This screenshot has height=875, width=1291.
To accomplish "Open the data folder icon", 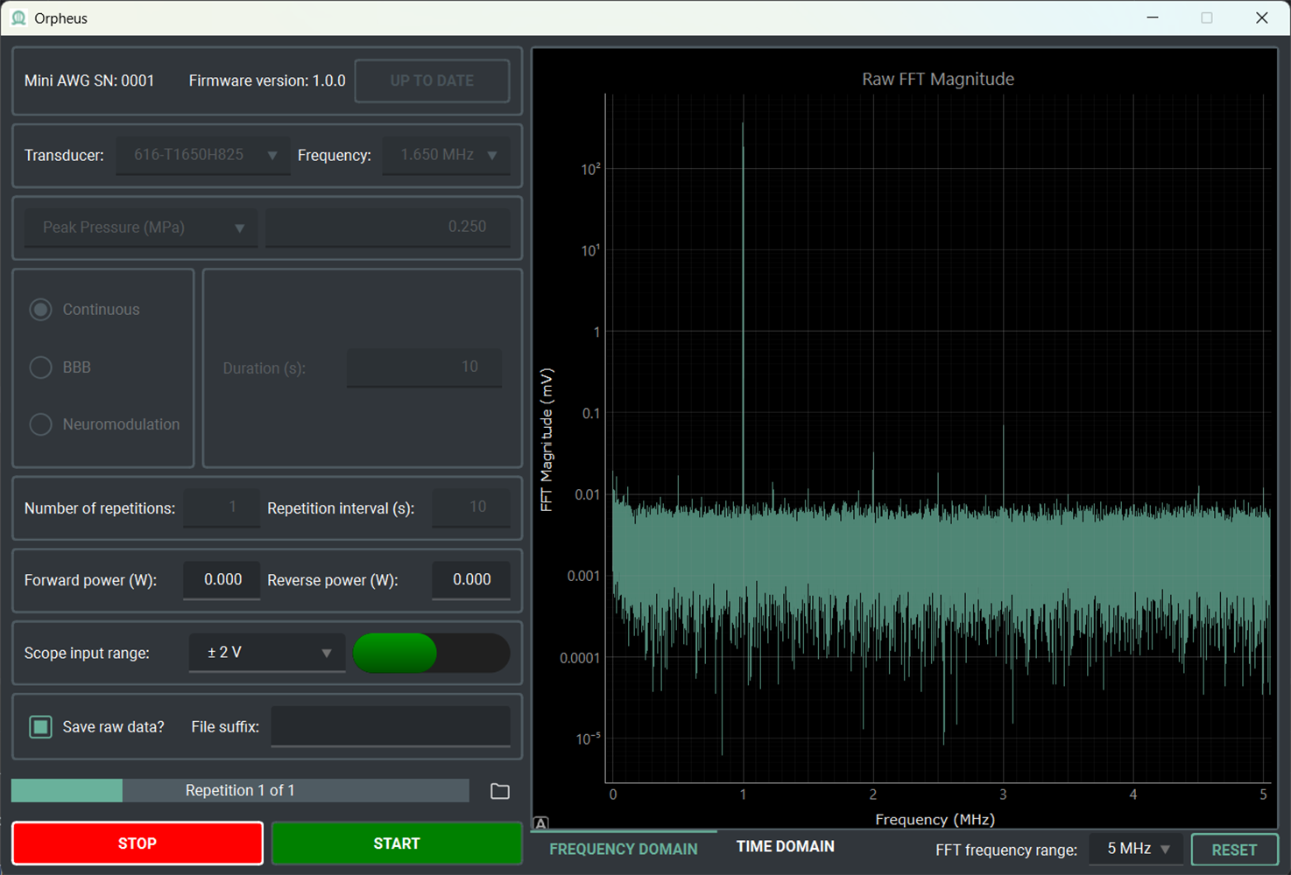I will [x=500, y=791].
